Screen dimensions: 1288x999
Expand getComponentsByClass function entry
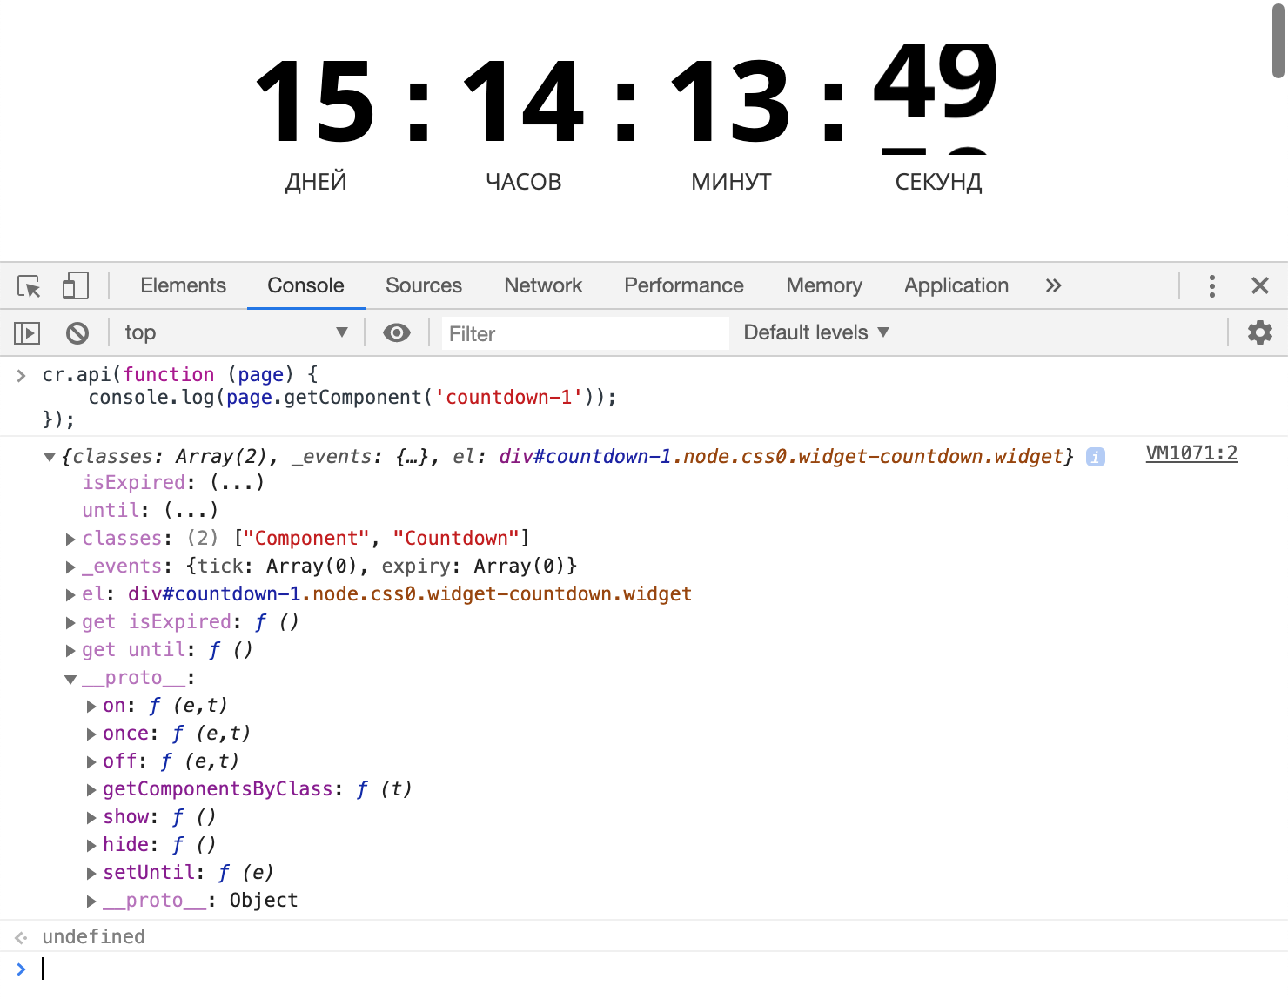[x=91, y=790]
